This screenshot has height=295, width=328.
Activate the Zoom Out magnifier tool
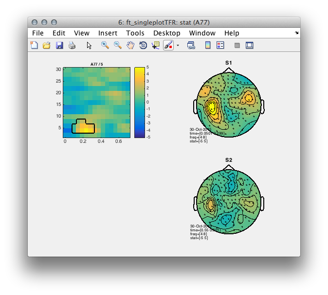click(118, 45)
